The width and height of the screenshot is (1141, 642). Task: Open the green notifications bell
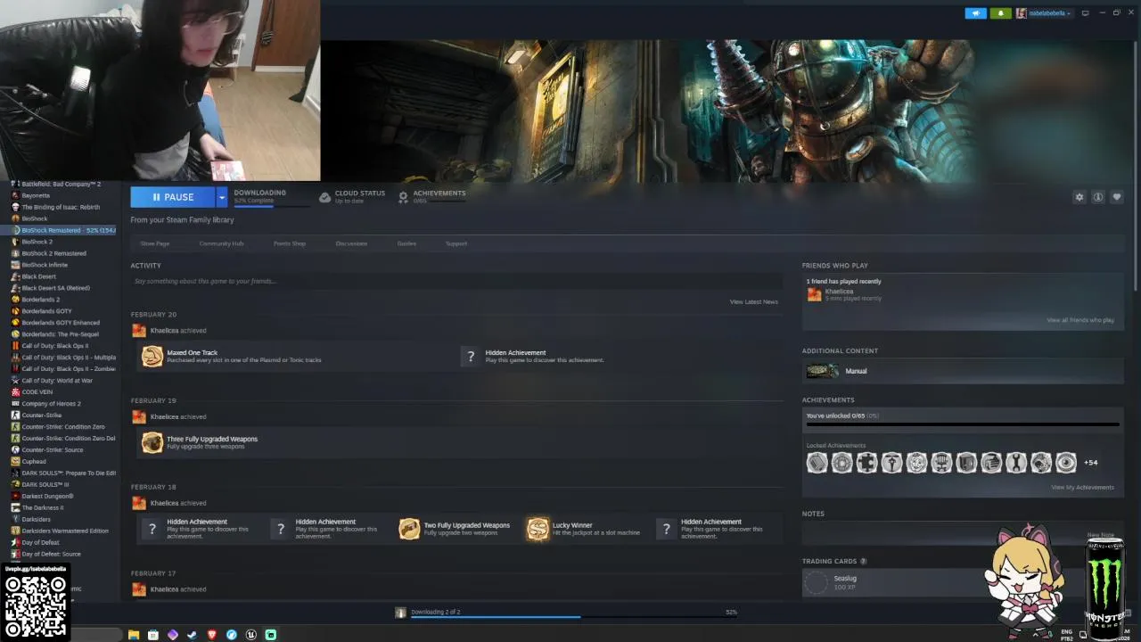[1000, 13]
